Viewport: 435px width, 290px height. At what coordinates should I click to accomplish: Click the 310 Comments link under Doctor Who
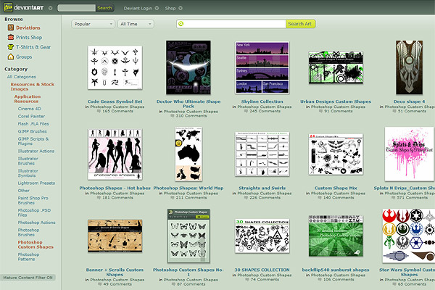tap(191, 116)
